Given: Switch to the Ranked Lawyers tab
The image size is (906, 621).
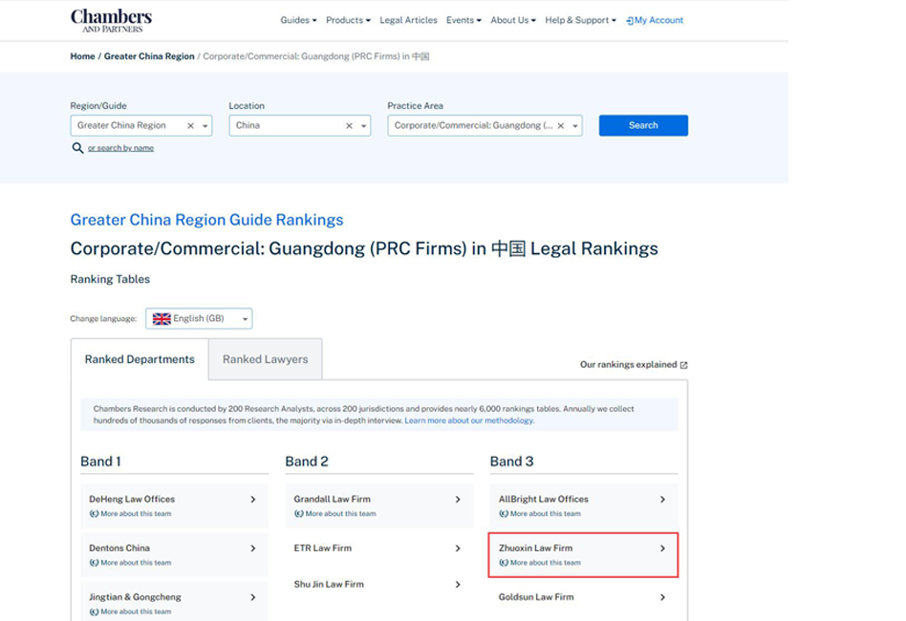Looking at the screenshot, I should point(266,359).
